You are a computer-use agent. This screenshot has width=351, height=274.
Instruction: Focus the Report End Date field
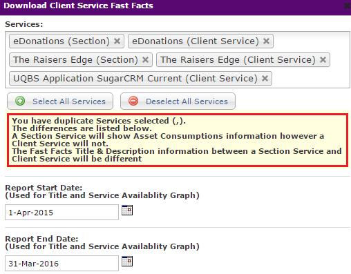[61, 264]
